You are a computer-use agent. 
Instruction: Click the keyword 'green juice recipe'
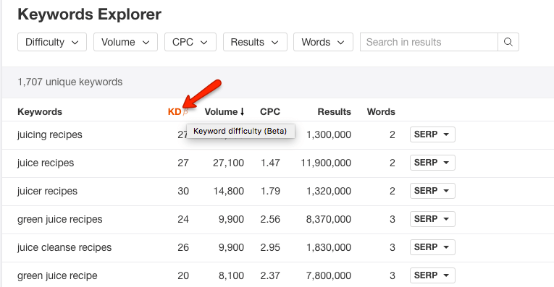click(x=57, y=276)
